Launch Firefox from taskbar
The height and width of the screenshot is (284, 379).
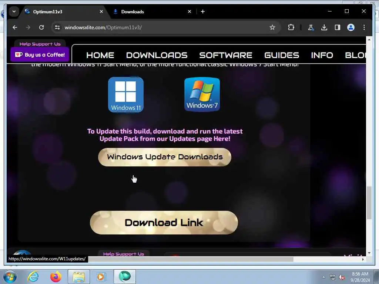point(56,277)
